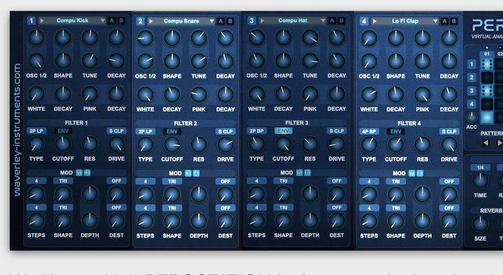Select MOD 8 tab in channel 4

419,173
